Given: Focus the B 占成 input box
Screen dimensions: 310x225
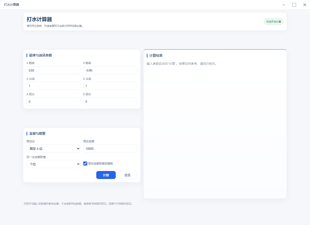Looking at the screenshot, I should tap(110, 86).
